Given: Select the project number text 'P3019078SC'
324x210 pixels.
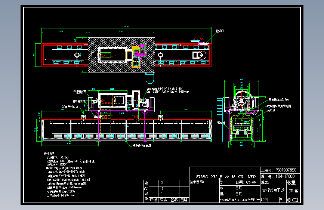Looking at the screenshot, I should [286, 170].
